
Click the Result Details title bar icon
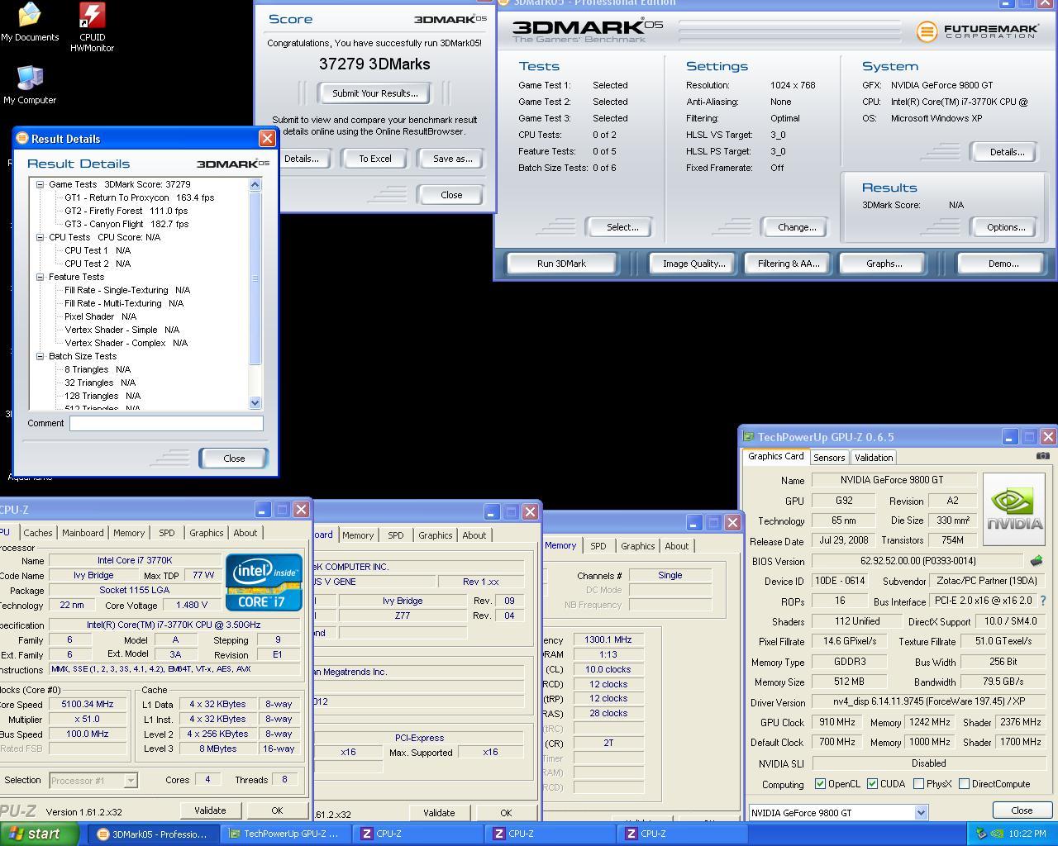tap(22, 139)
